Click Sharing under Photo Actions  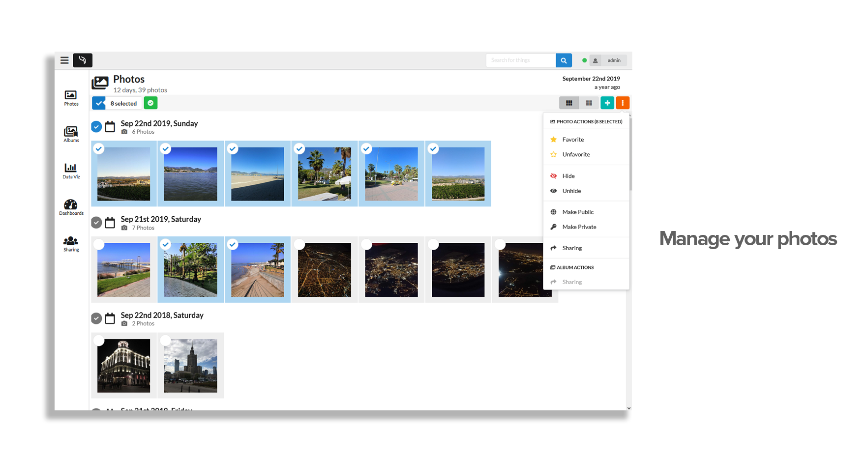click(x=586, y=248)
